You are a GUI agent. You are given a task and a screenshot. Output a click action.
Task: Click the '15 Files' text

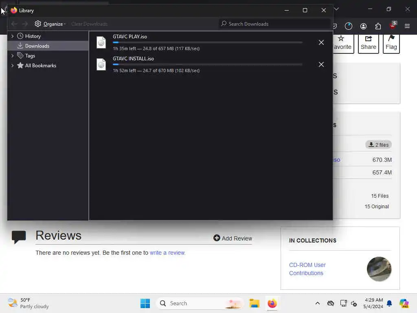click(x=380, y=196)
